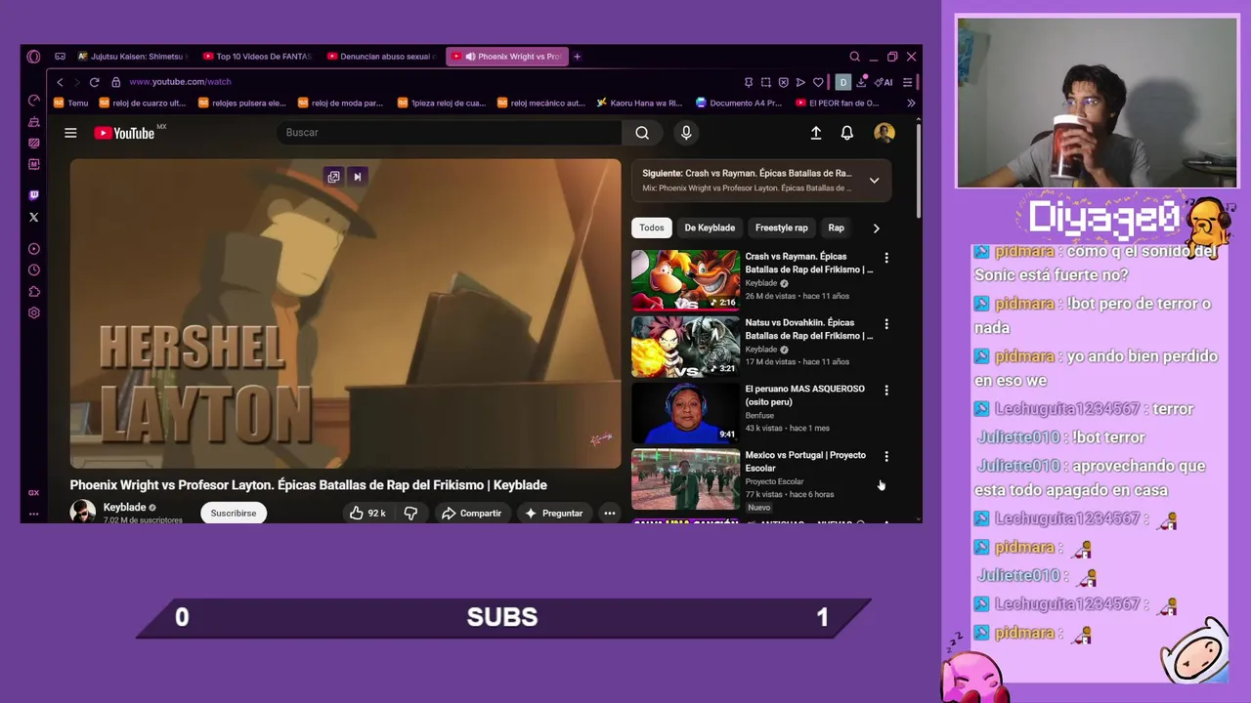Click the YouTube logo to go home

click(x=124, y=133)
